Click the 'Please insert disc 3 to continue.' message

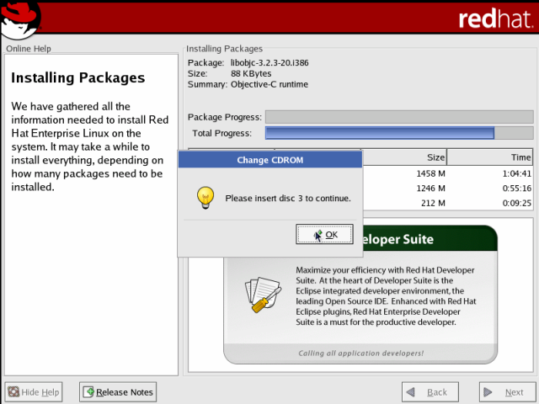(x=288, y=199)
